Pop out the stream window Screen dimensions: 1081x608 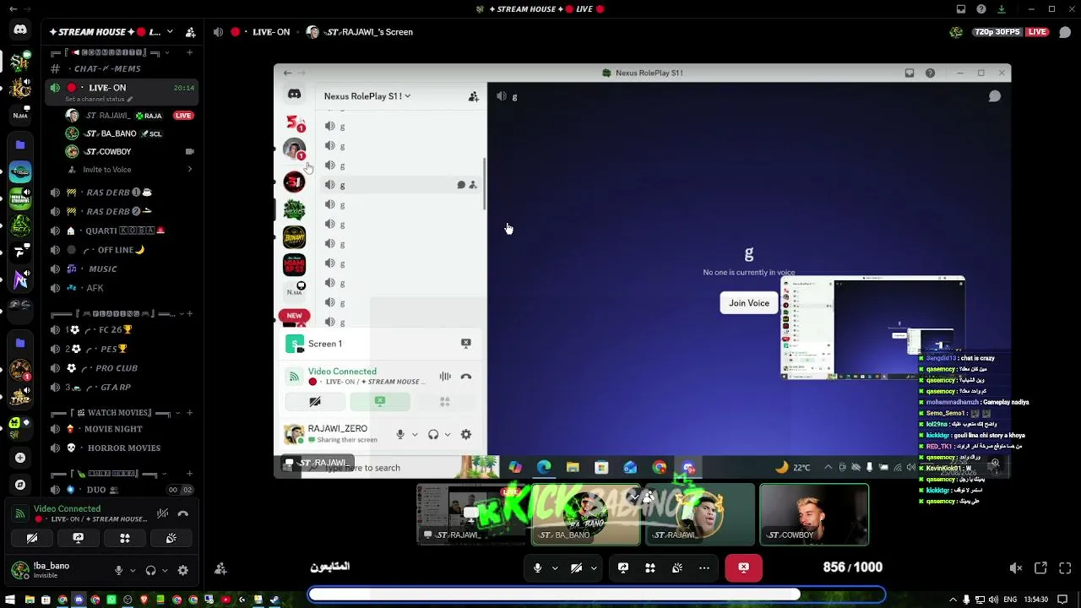1040,568
